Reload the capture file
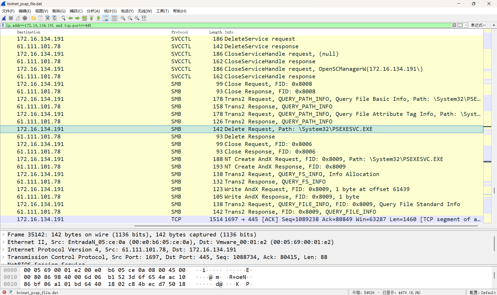The height and width of the screenshot is (295, 497). (55, 18)
